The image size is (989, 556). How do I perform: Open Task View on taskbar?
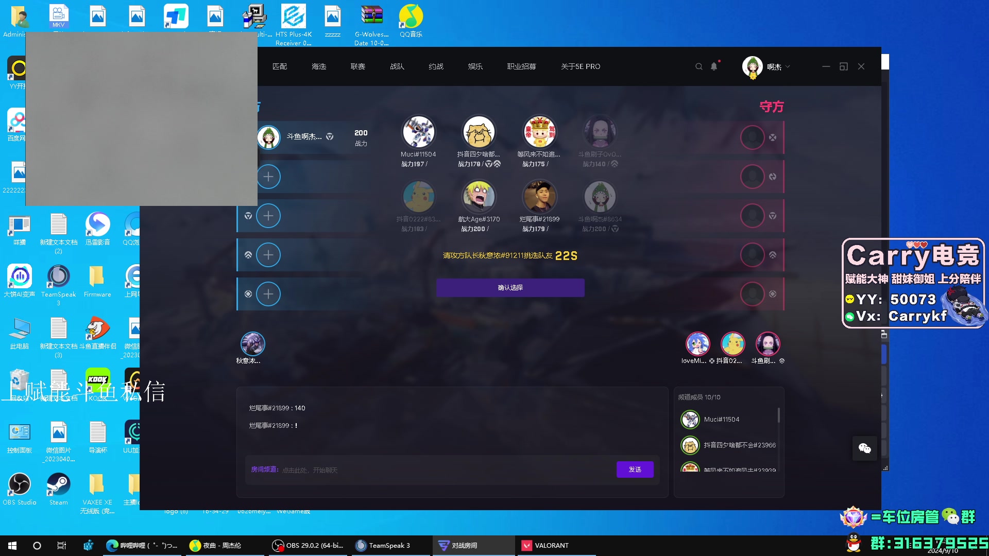coord(62,545)
